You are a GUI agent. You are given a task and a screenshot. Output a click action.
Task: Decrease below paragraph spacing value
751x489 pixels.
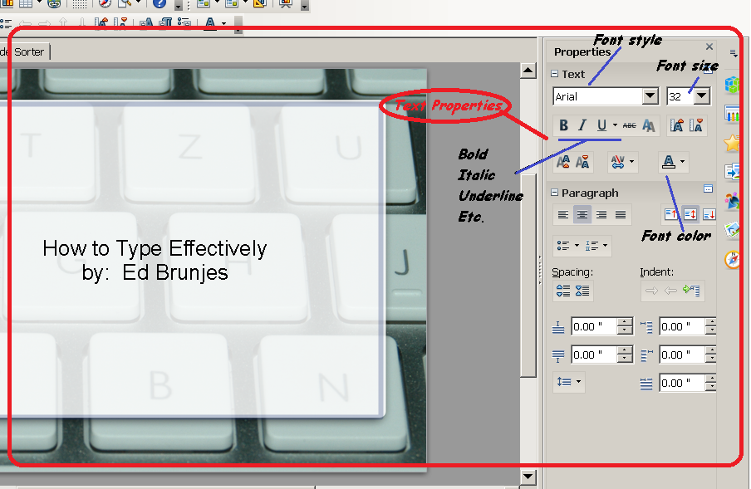point(625,359)
